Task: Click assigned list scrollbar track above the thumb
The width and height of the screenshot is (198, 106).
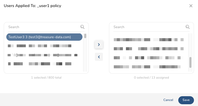Action: click(190, 45)
